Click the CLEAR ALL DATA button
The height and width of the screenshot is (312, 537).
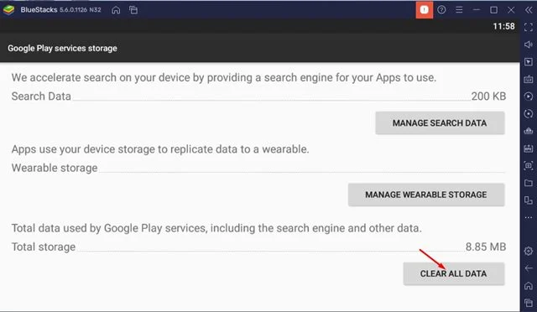click(453, 273)
